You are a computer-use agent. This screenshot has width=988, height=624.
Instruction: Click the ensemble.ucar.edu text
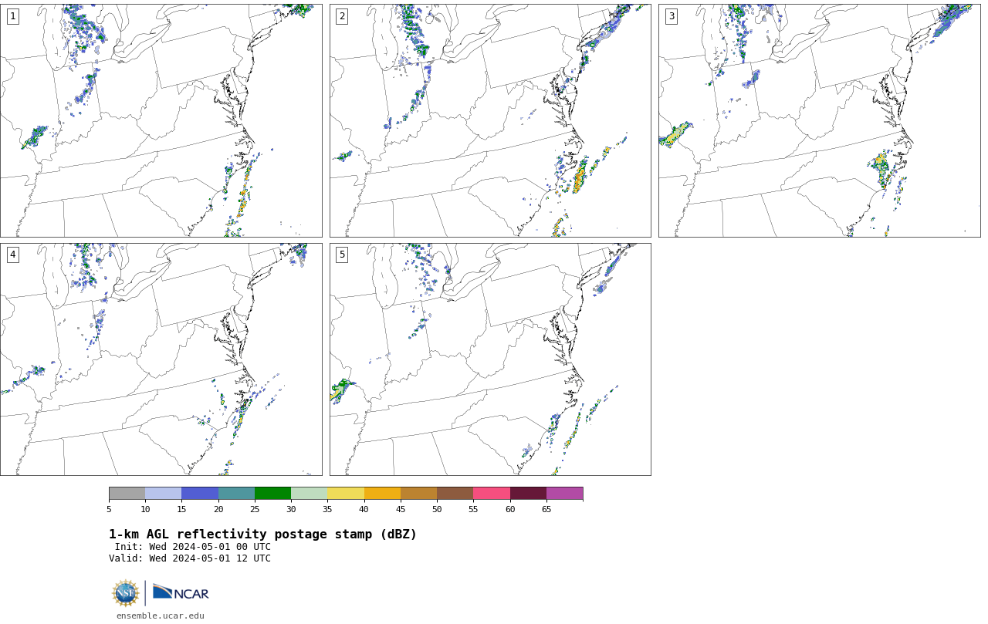coord(160,616)
